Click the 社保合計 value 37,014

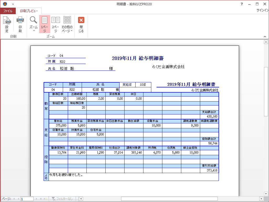pos(118,152)
